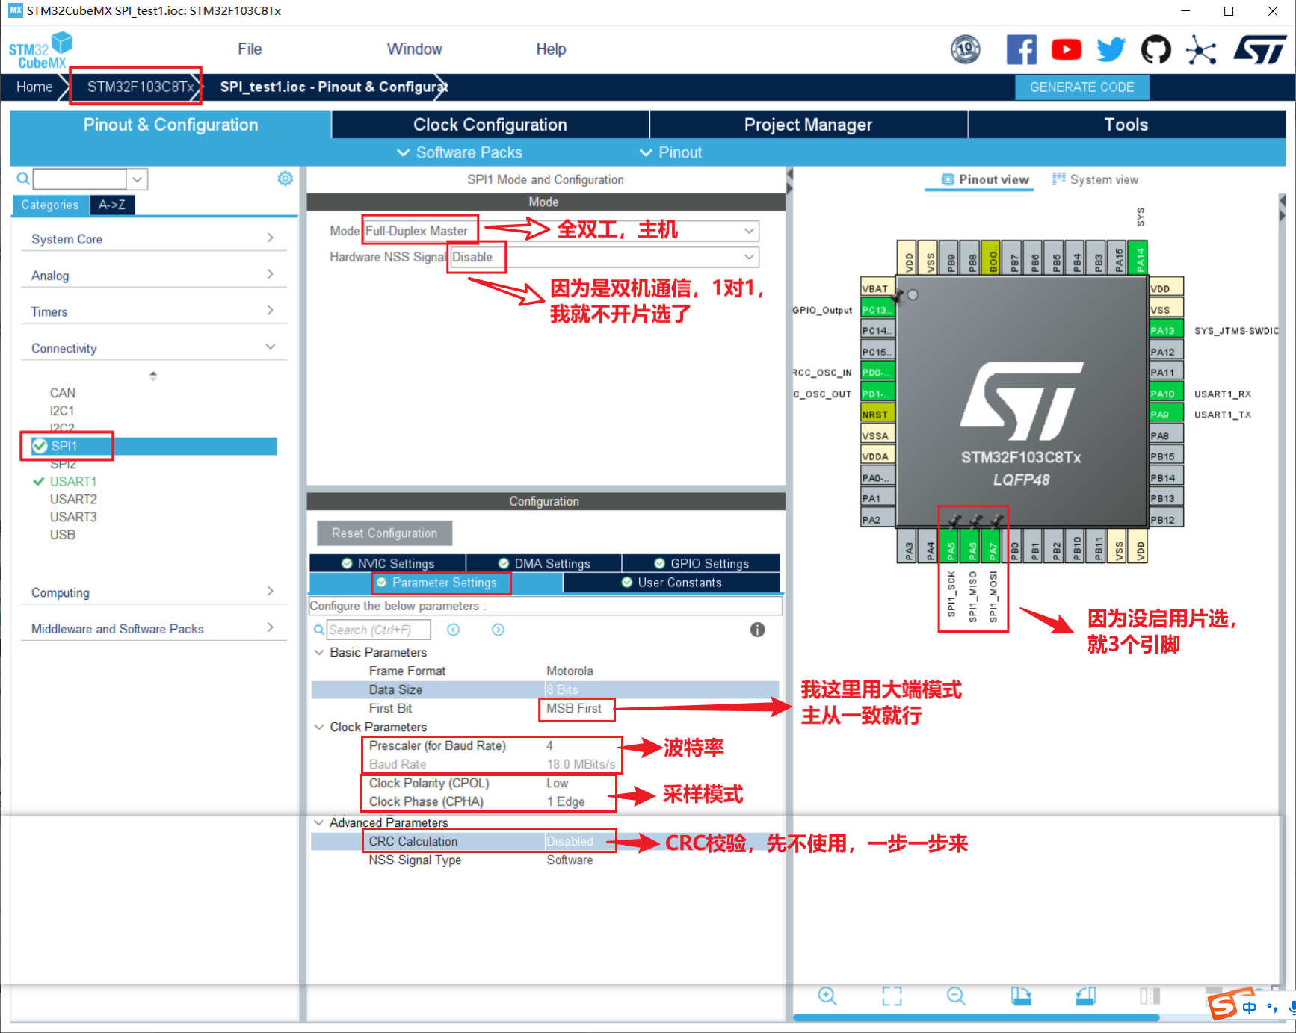Collapse the Connectivity category
This screenshot has height=1033, width=1296.
154,348
